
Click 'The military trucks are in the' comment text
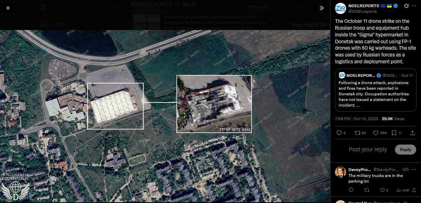(x=375, y=176)
